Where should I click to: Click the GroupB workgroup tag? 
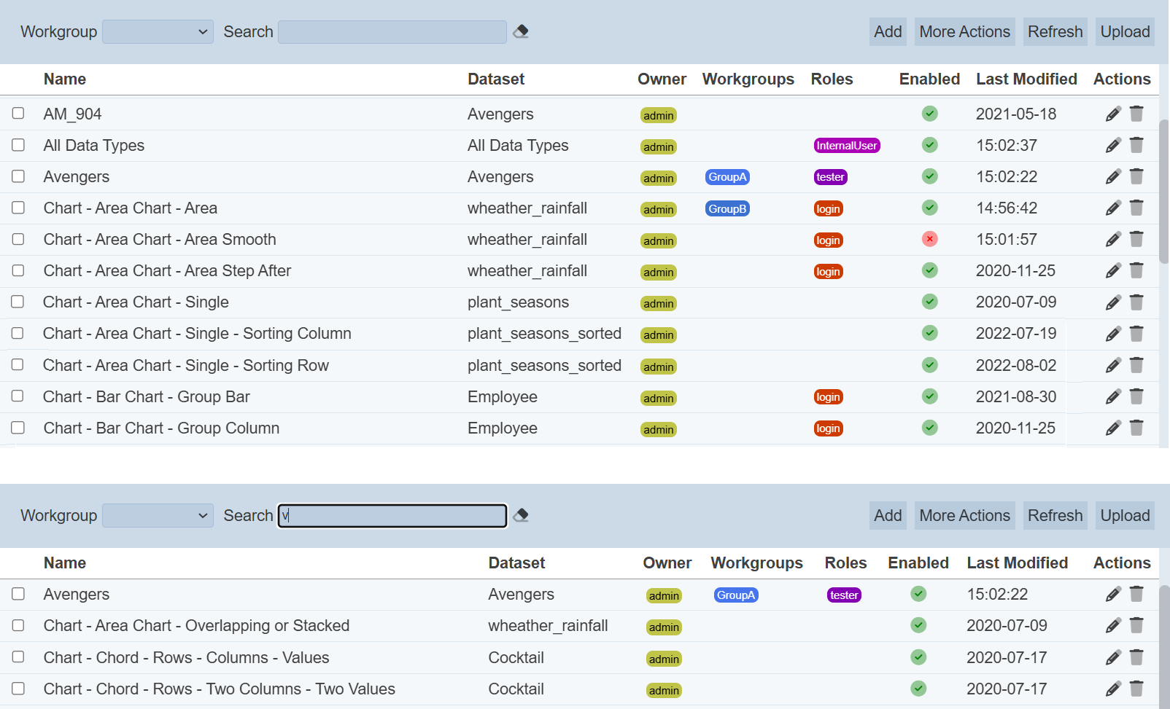(727, 208)
